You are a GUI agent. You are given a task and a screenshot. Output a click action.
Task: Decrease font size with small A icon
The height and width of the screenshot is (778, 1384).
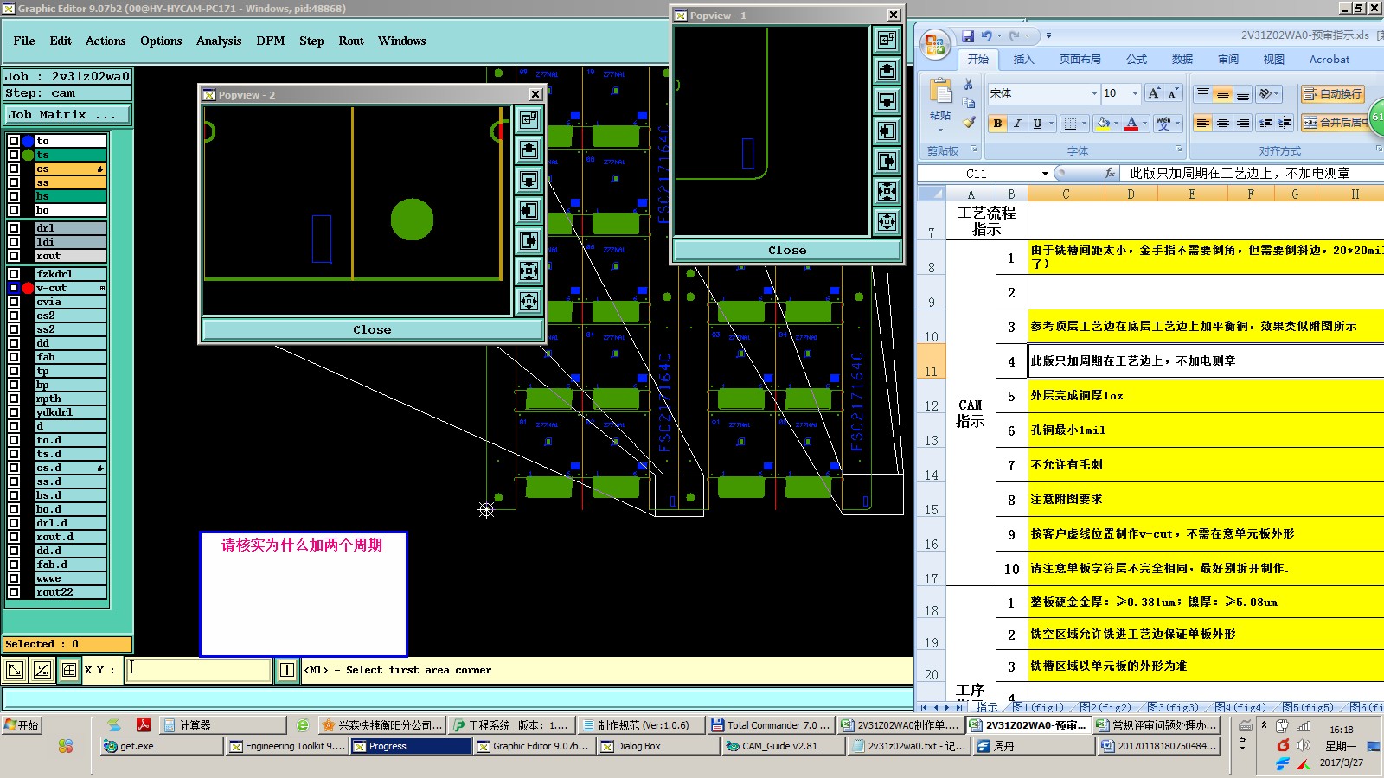coord(1173,93)
